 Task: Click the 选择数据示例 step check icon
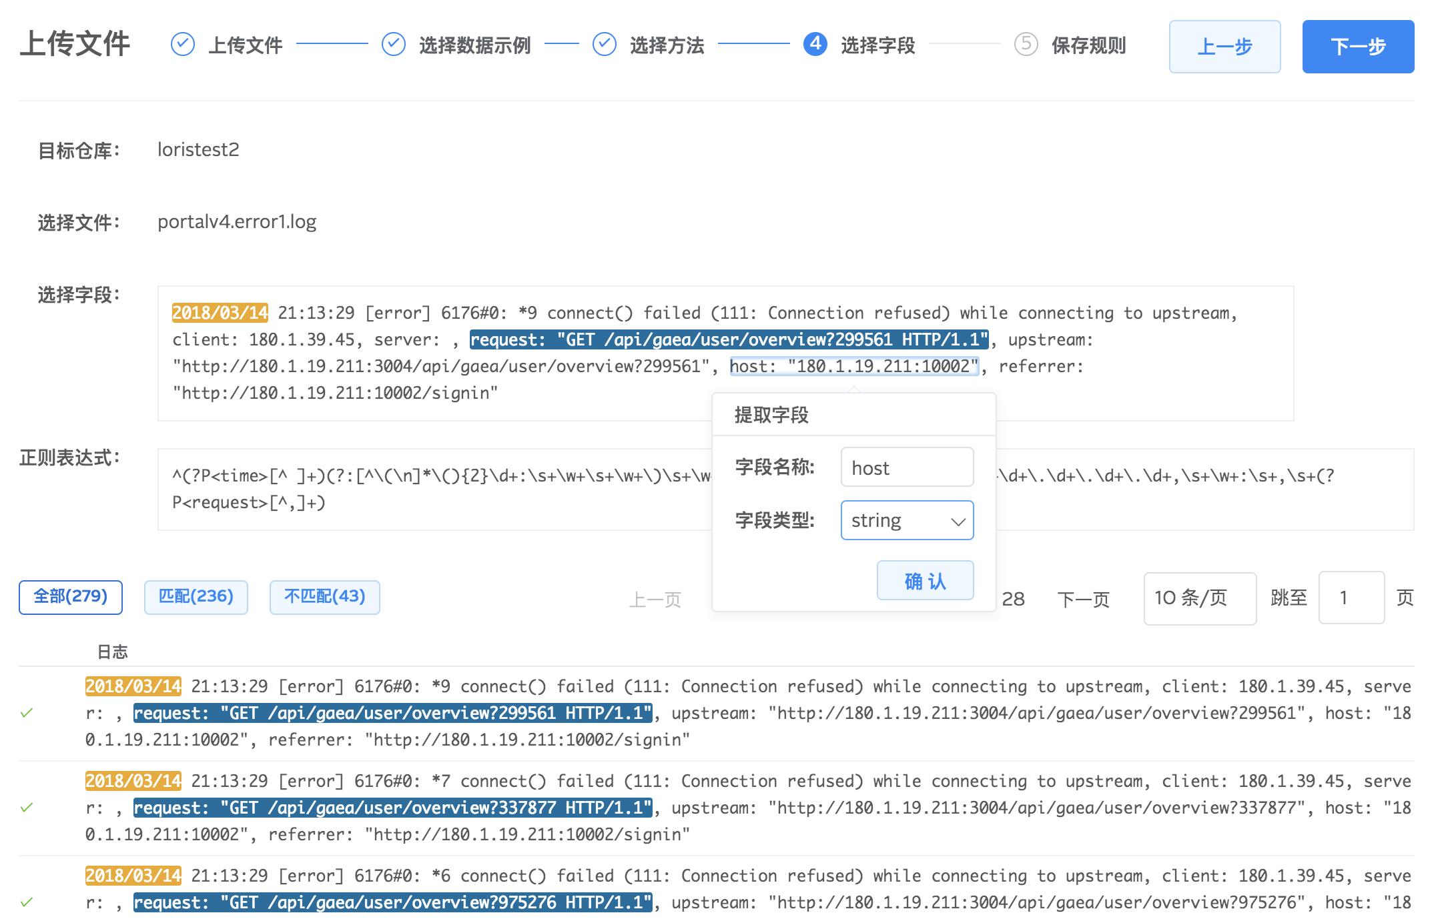tap(393, 45)
